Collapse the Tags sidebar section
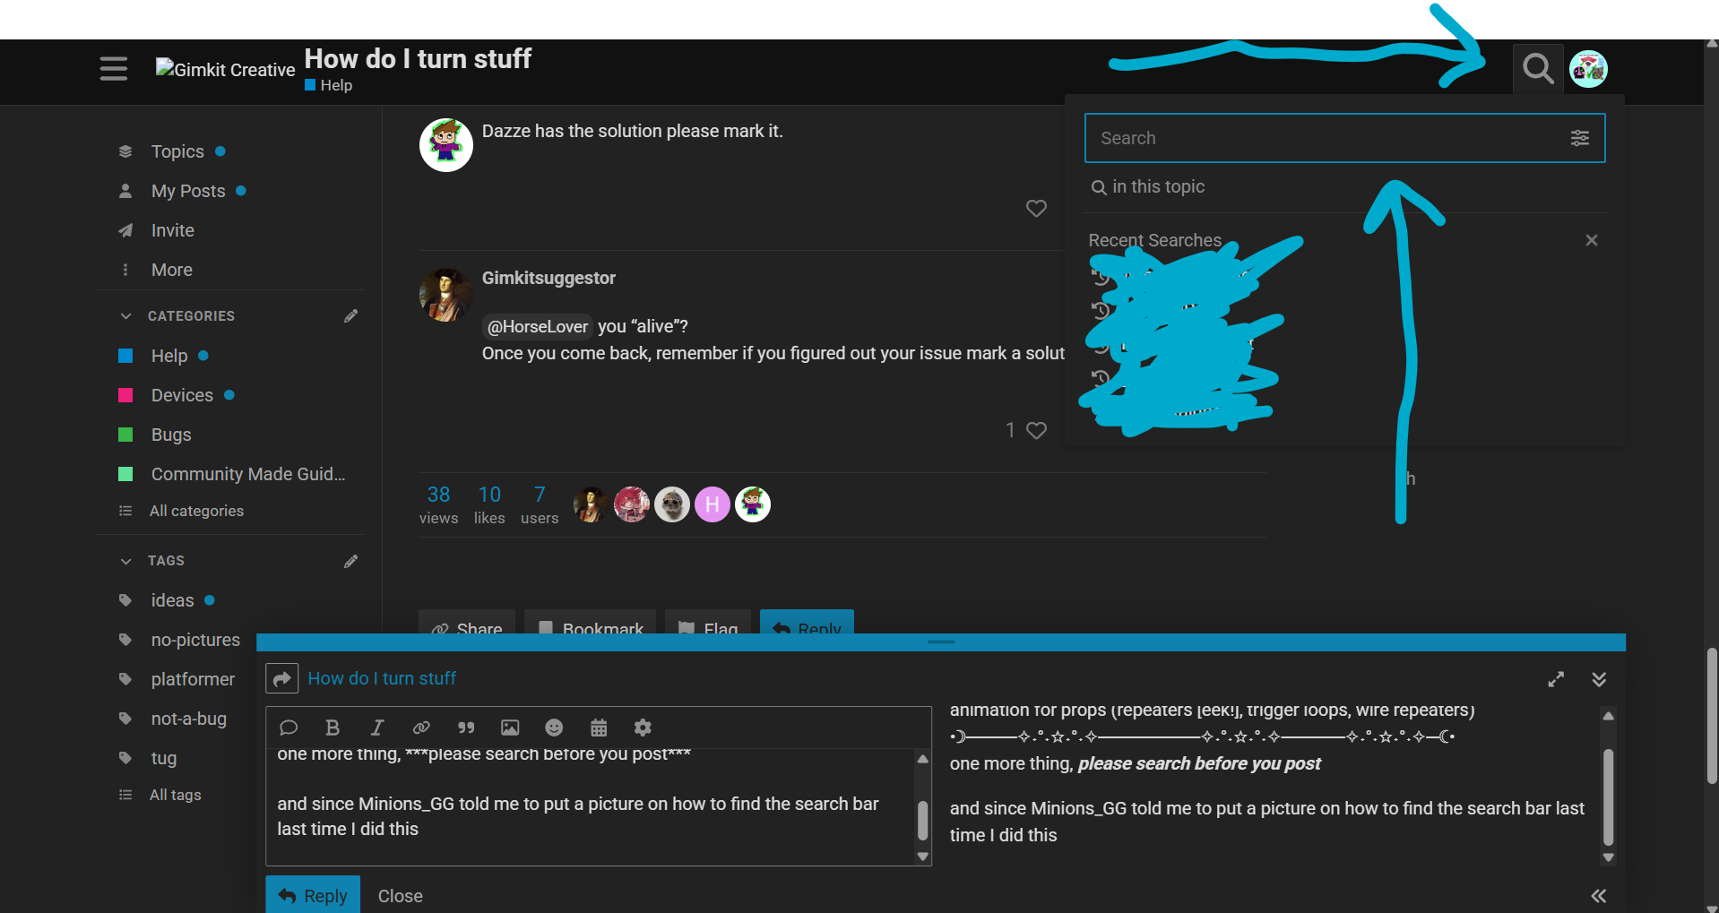The image size is (1719, 913). tap(125, 561)
